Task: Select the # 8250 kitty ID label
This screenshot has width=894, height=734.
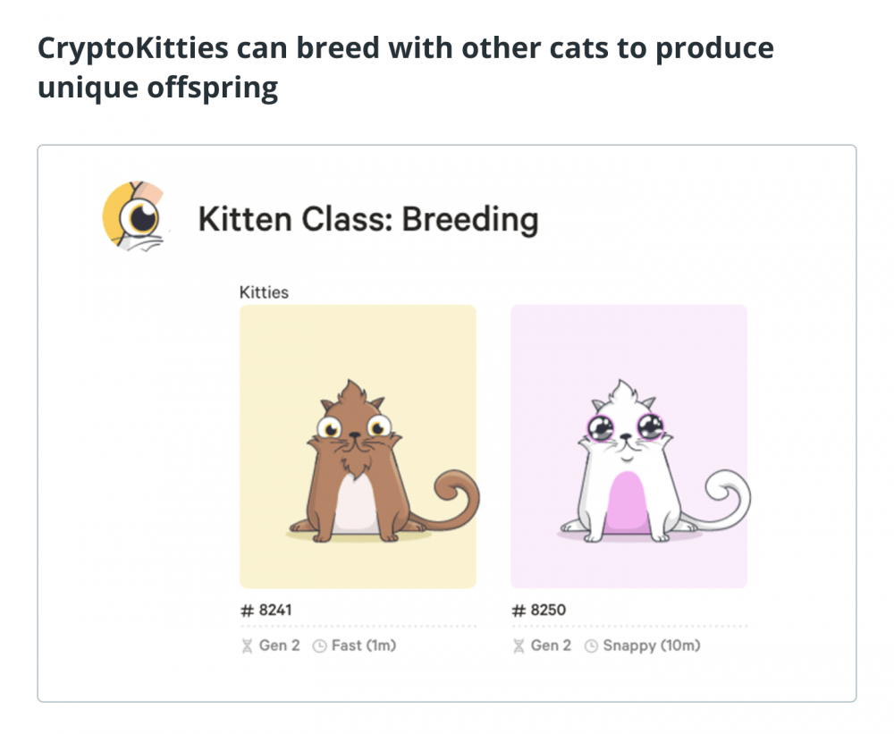Action: coord(538,611)
